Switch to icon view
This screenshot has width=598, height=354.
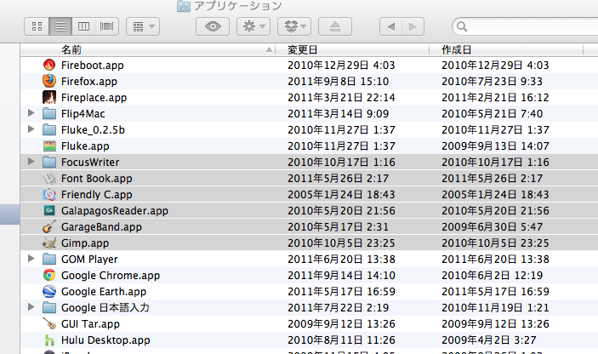tap(37, 26)
